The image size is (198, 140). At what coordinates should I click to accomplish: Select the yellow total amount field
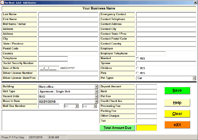tap(146, 128)
